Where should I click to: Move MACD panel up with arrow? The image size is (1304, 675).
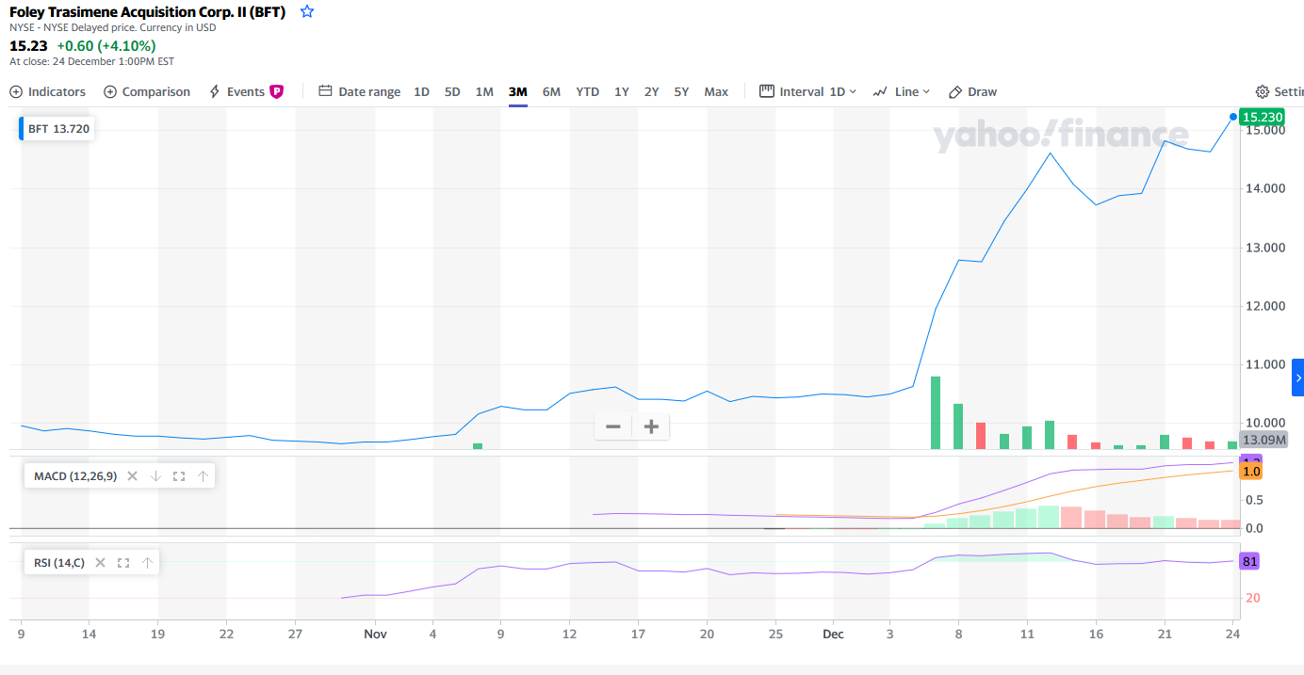coord(203,476)
